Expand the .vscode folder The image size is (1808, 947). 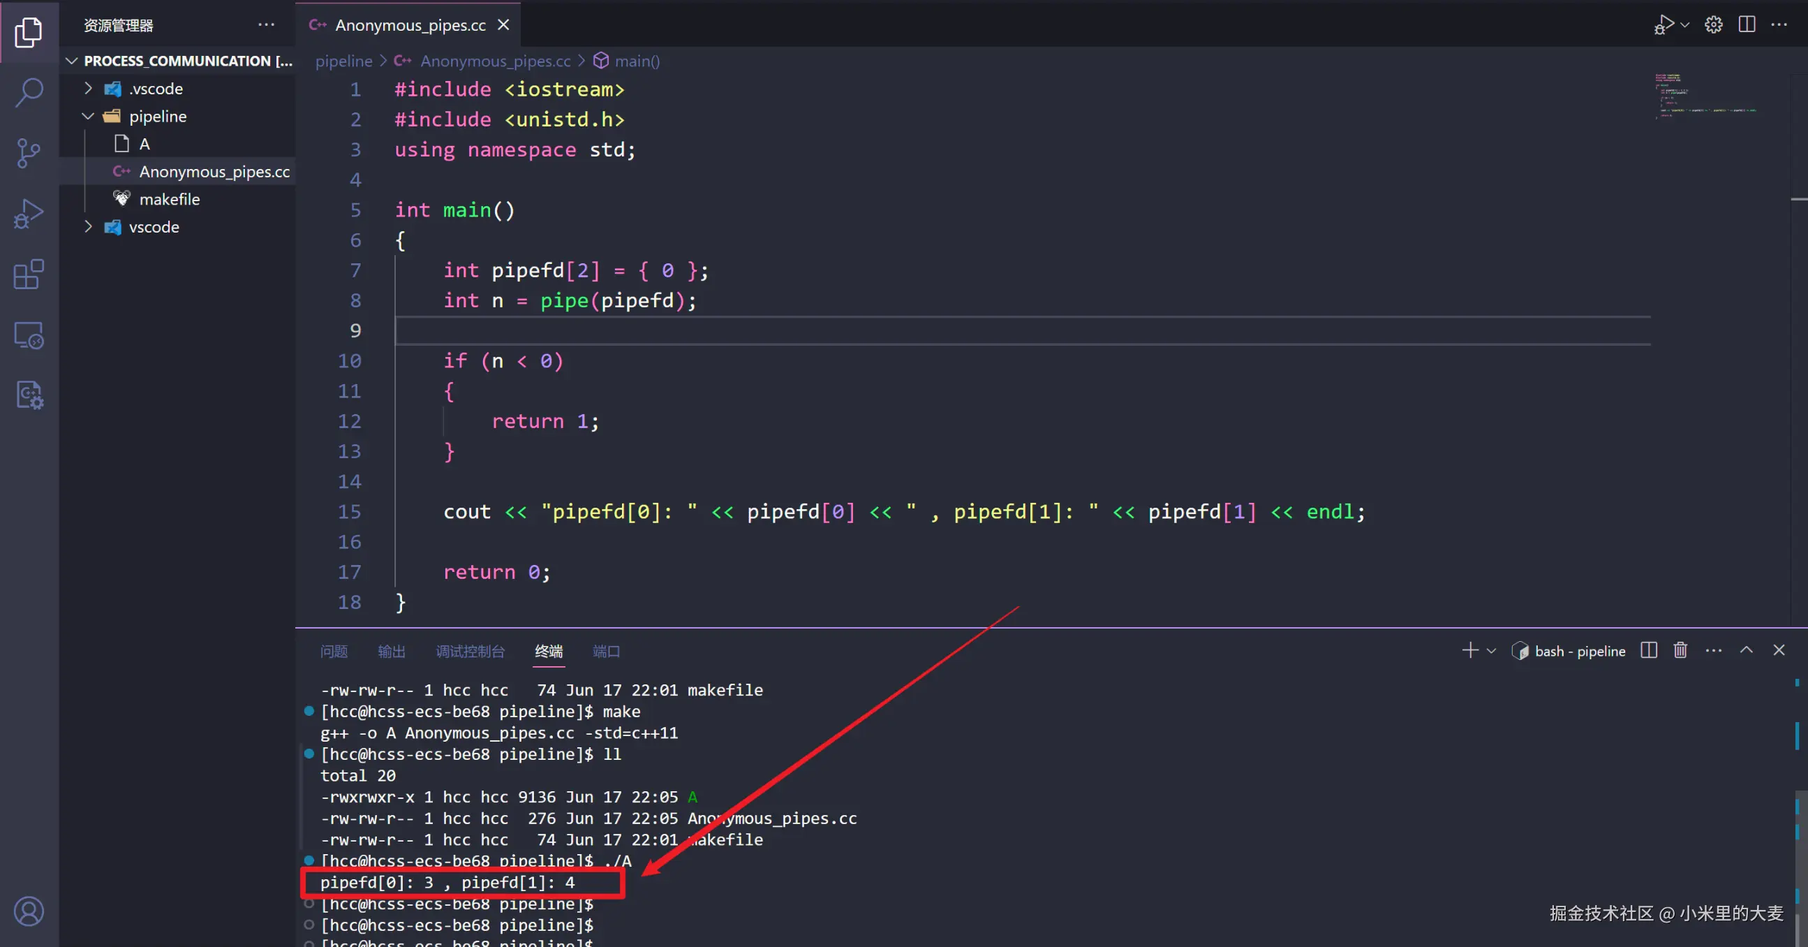[89, 89]
